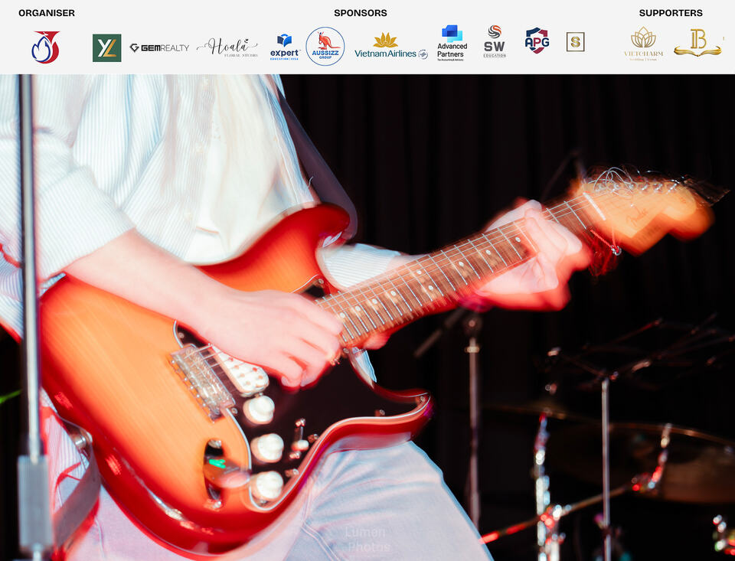The width and height of the screenshot is (735, 561).
Task: Click the GEM Realty sponsor logo
Action: pos(159,47)
